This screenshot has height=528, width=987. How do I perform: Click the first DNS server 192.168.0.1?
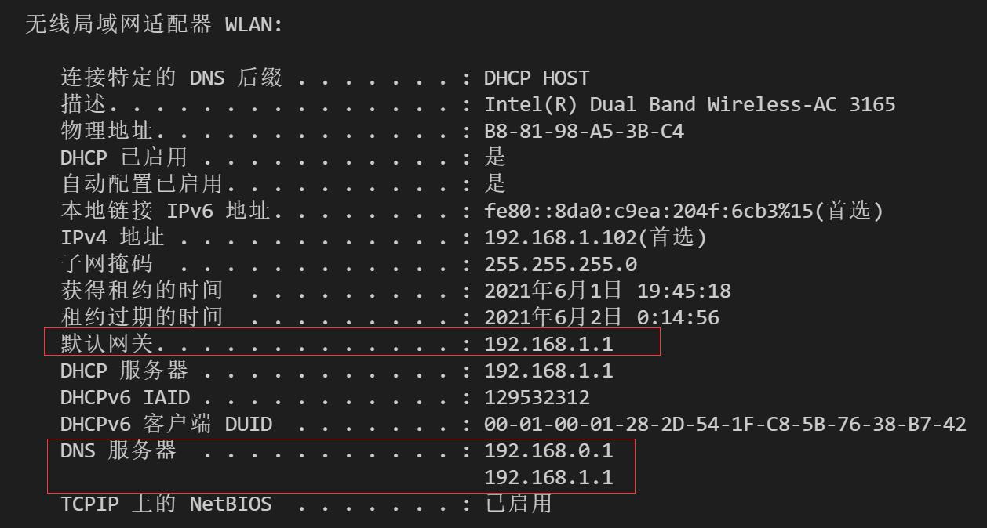tap(548, 450)
